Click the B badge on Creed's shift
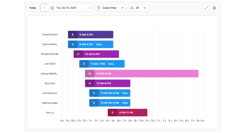Screen dimensions: 245x133 coord(73,35)
